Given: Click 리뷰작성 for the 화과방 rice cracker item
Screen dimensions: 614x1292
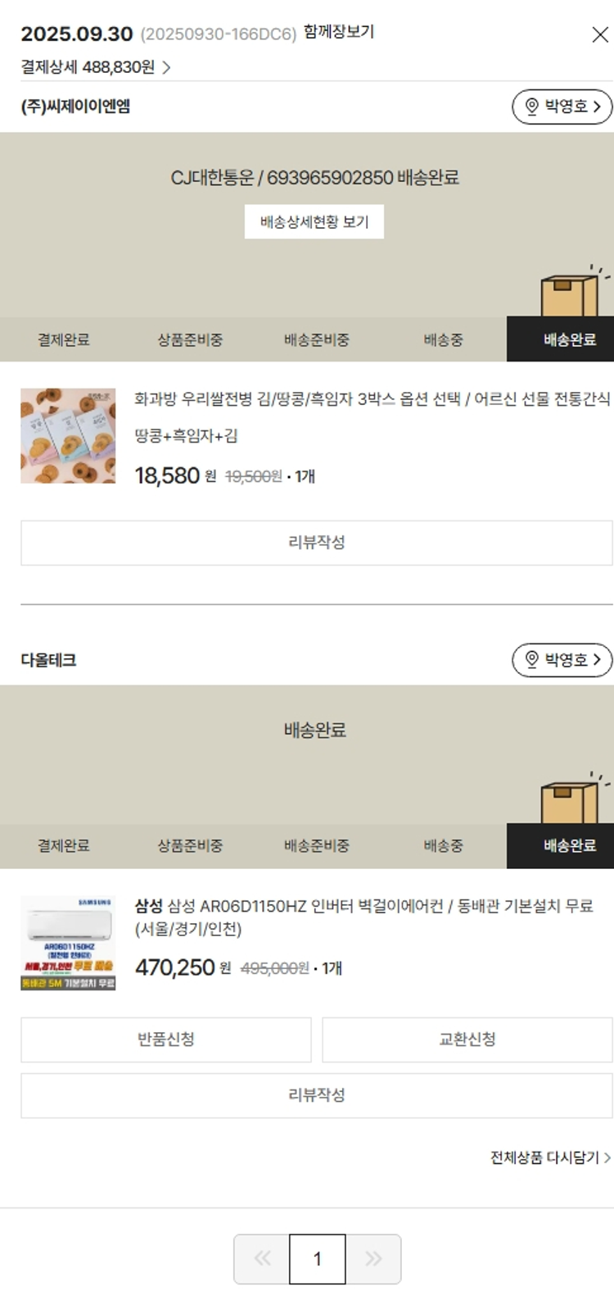Looking at the screenshot, I should pos(317,543).
